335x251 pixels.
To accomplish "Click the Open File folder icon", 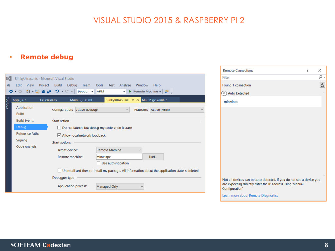I will point(37,92).
